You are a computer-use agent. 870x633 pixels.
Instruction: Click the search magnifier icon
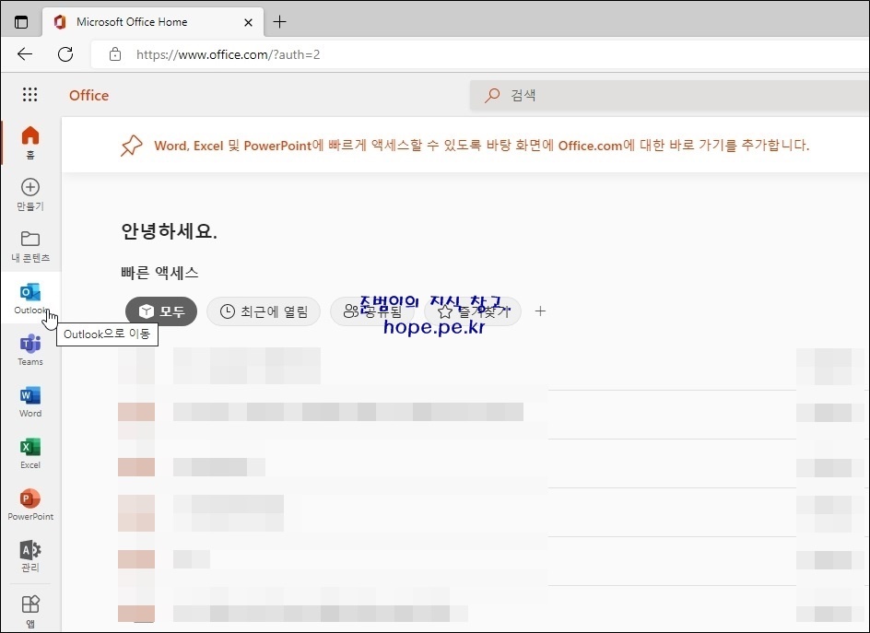[491, 96]
